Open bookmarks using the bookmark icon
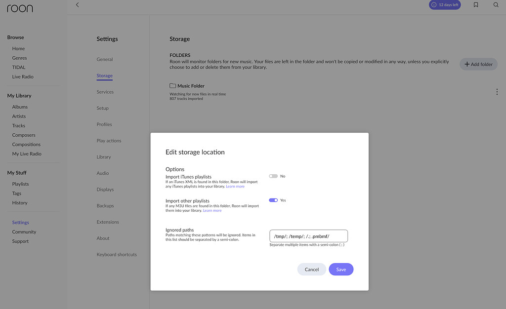The width and height of the screenshot is (506, 309). (x=475, y=4)
